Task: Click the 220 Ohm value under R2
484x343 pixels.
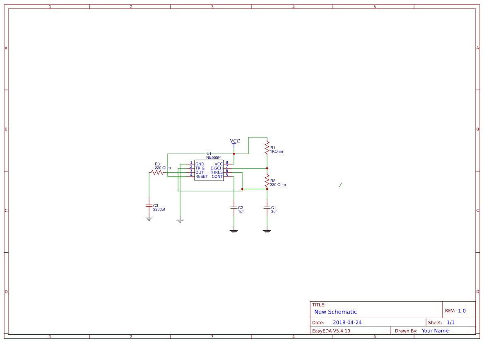Action: 278,185
